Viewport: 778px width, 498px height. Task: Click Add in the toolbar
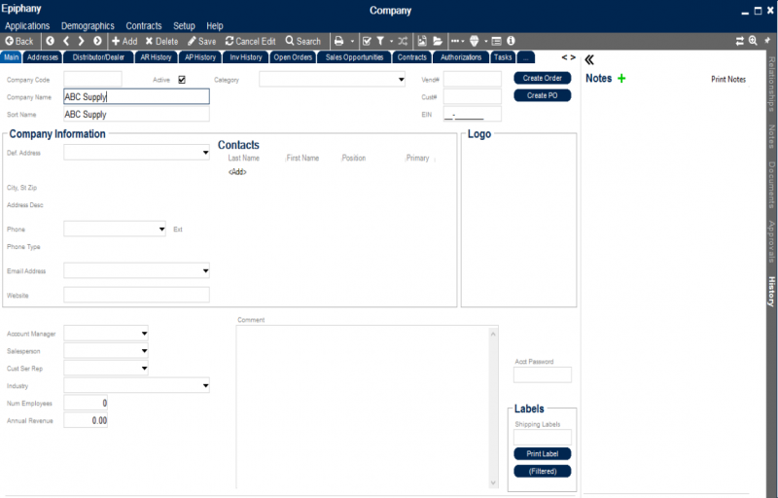(124, 41)
